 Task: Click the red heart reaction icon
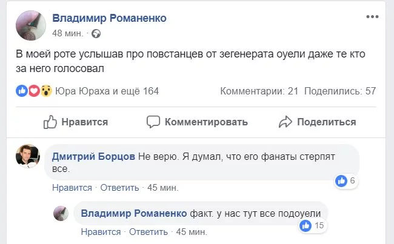tap(34, 91)
